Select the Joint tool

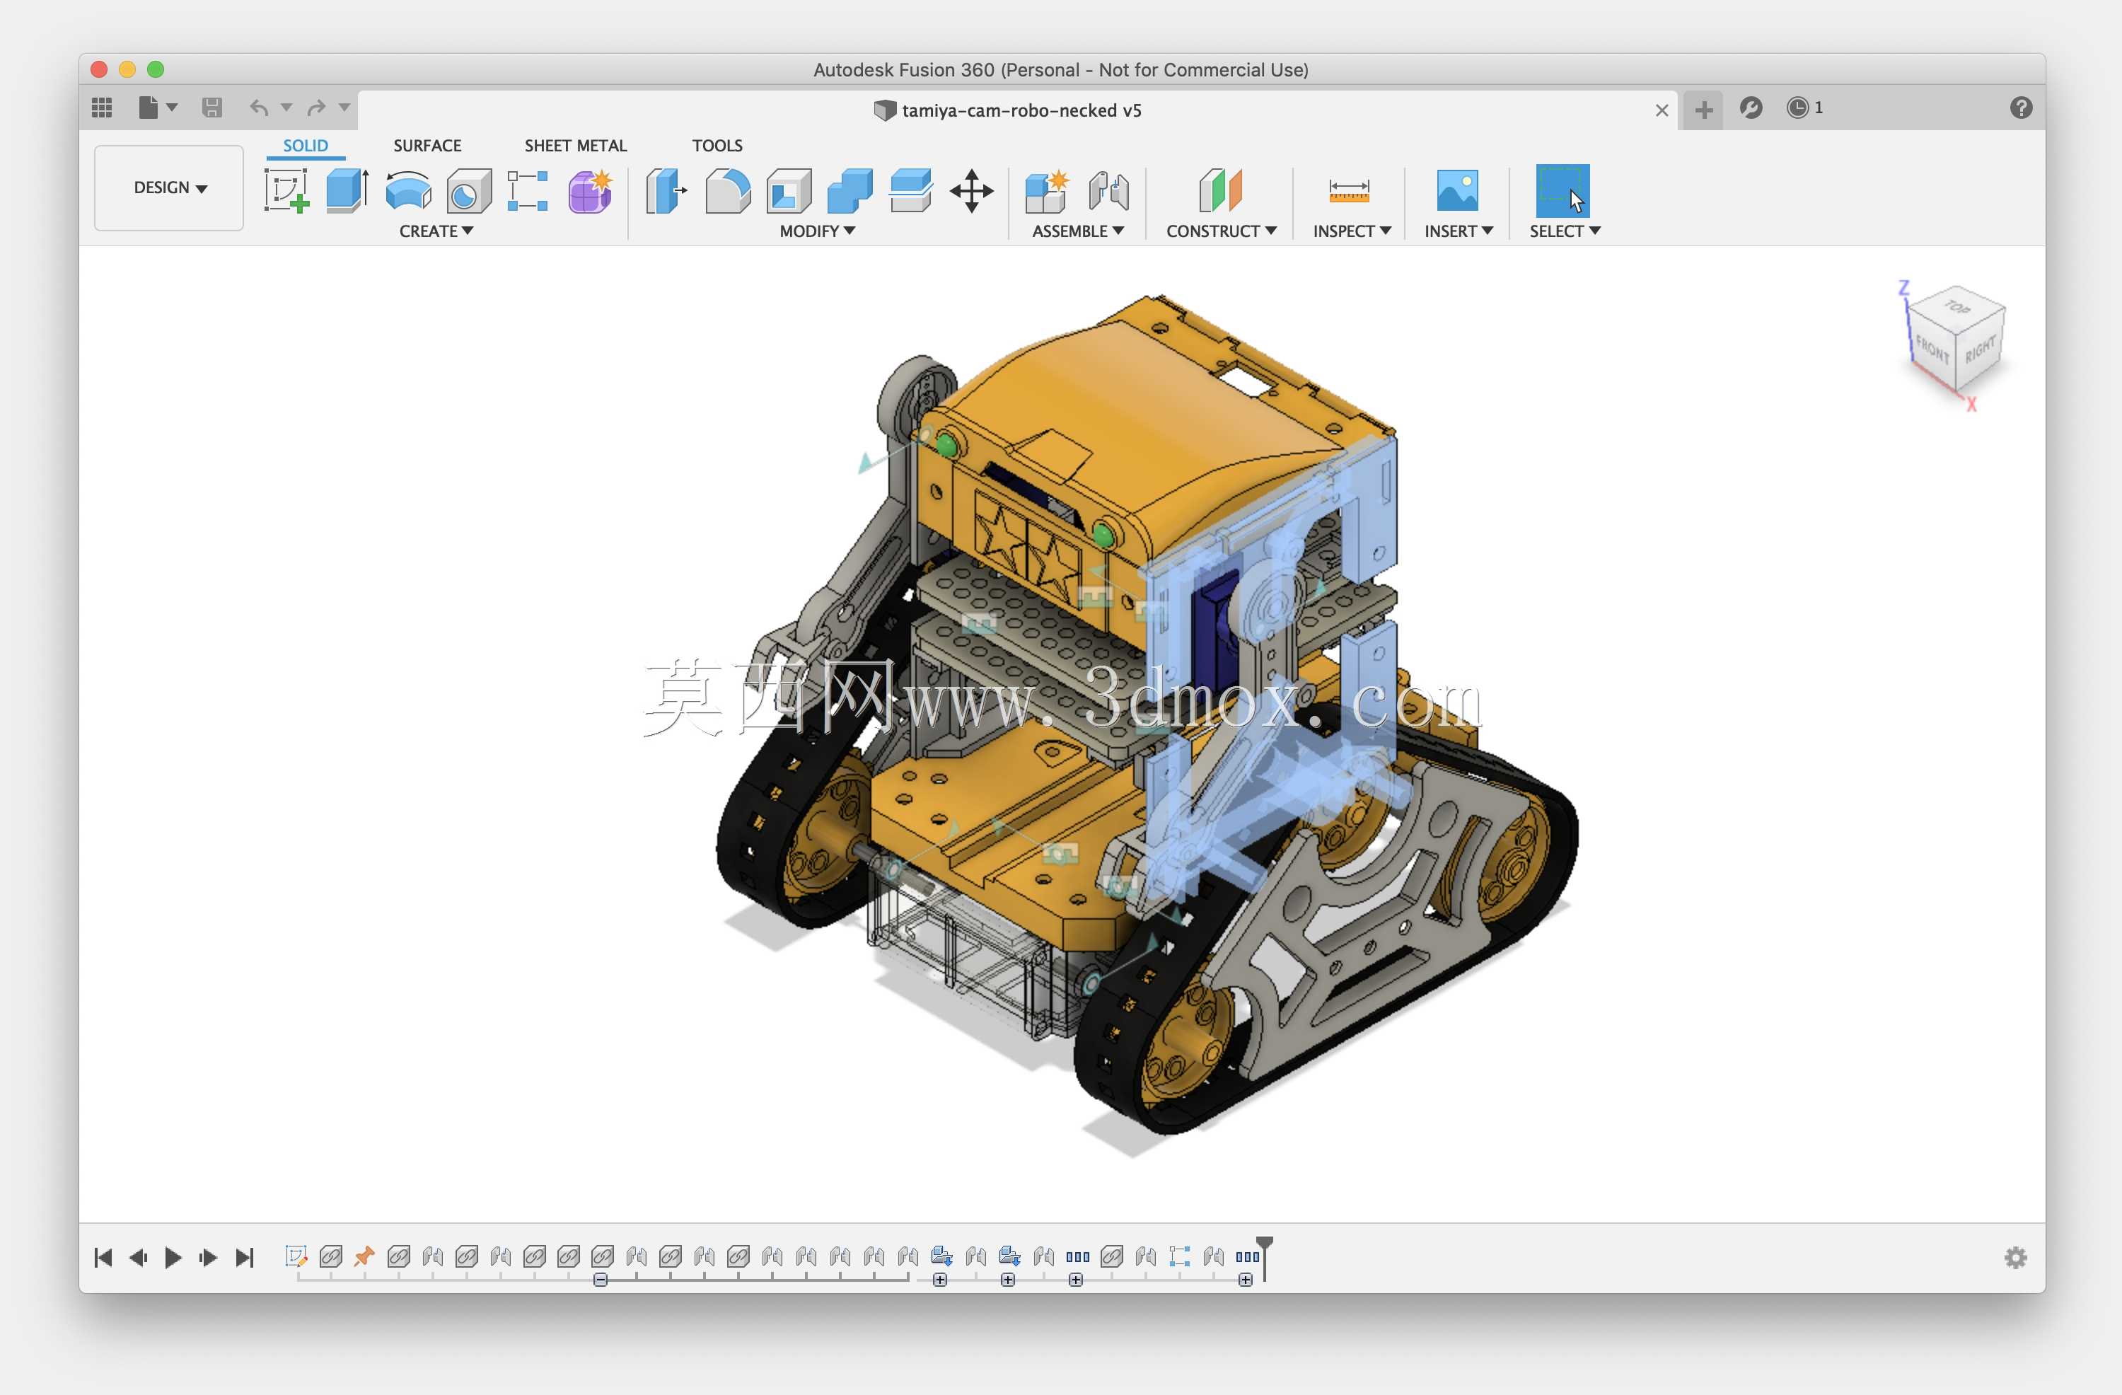click(x=1108, y=191)
